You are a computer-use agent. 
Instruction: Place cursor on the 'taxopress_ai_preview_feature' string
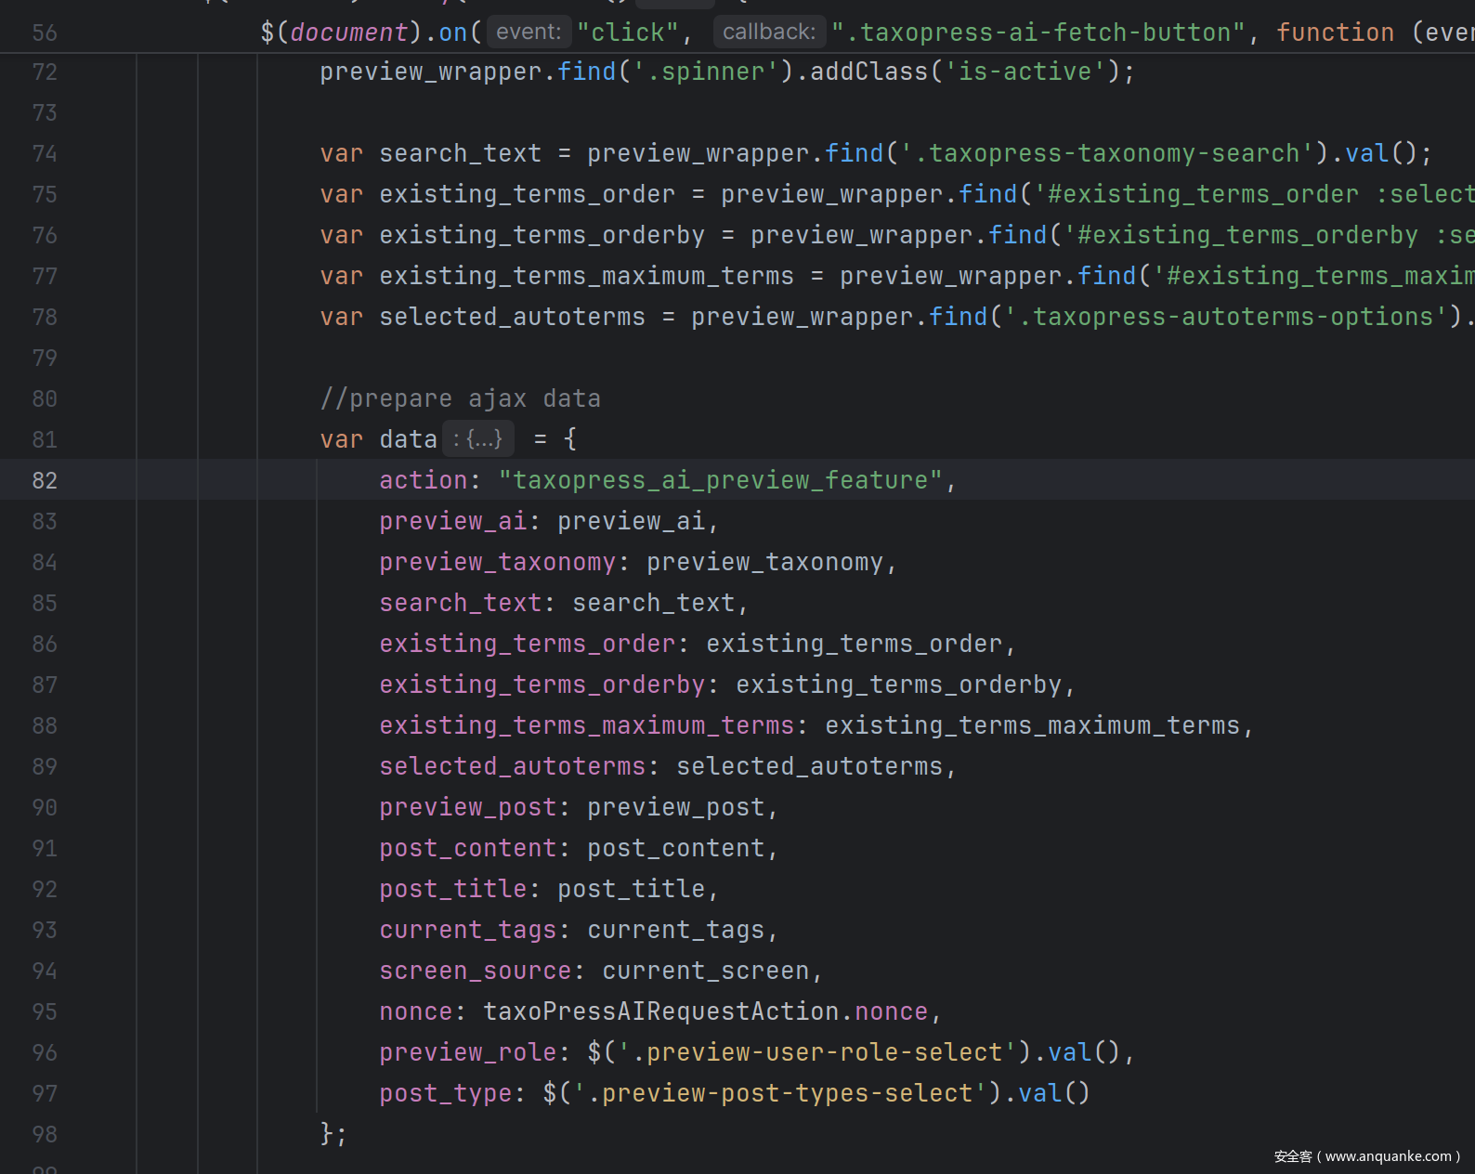tap(720, 480)
